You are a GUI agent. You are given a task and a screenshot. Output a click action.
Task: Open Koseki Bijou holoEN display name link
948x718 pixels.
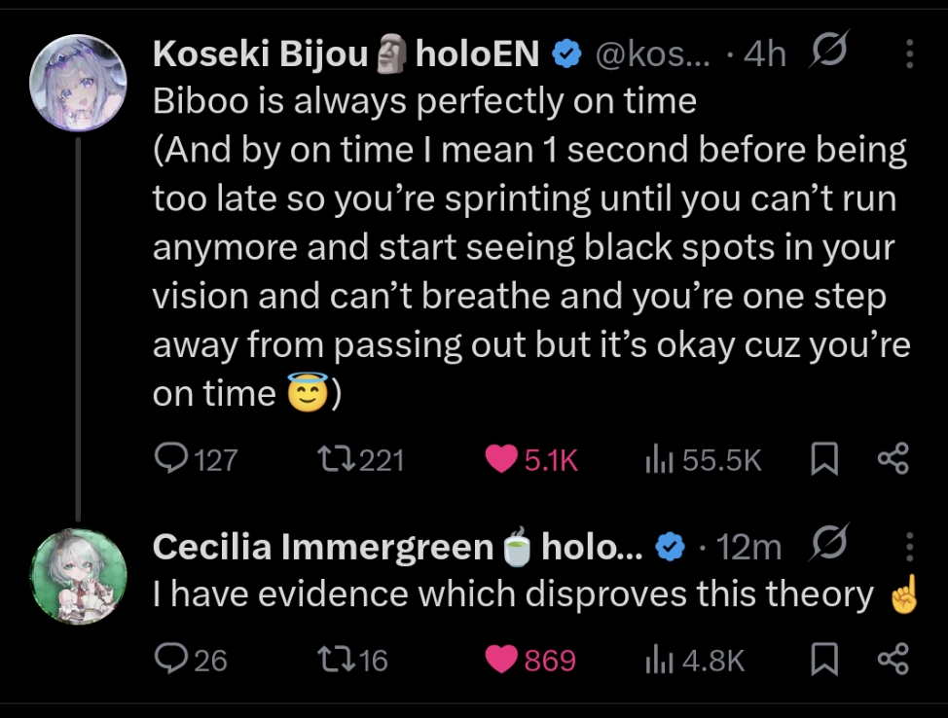(346, 54)
